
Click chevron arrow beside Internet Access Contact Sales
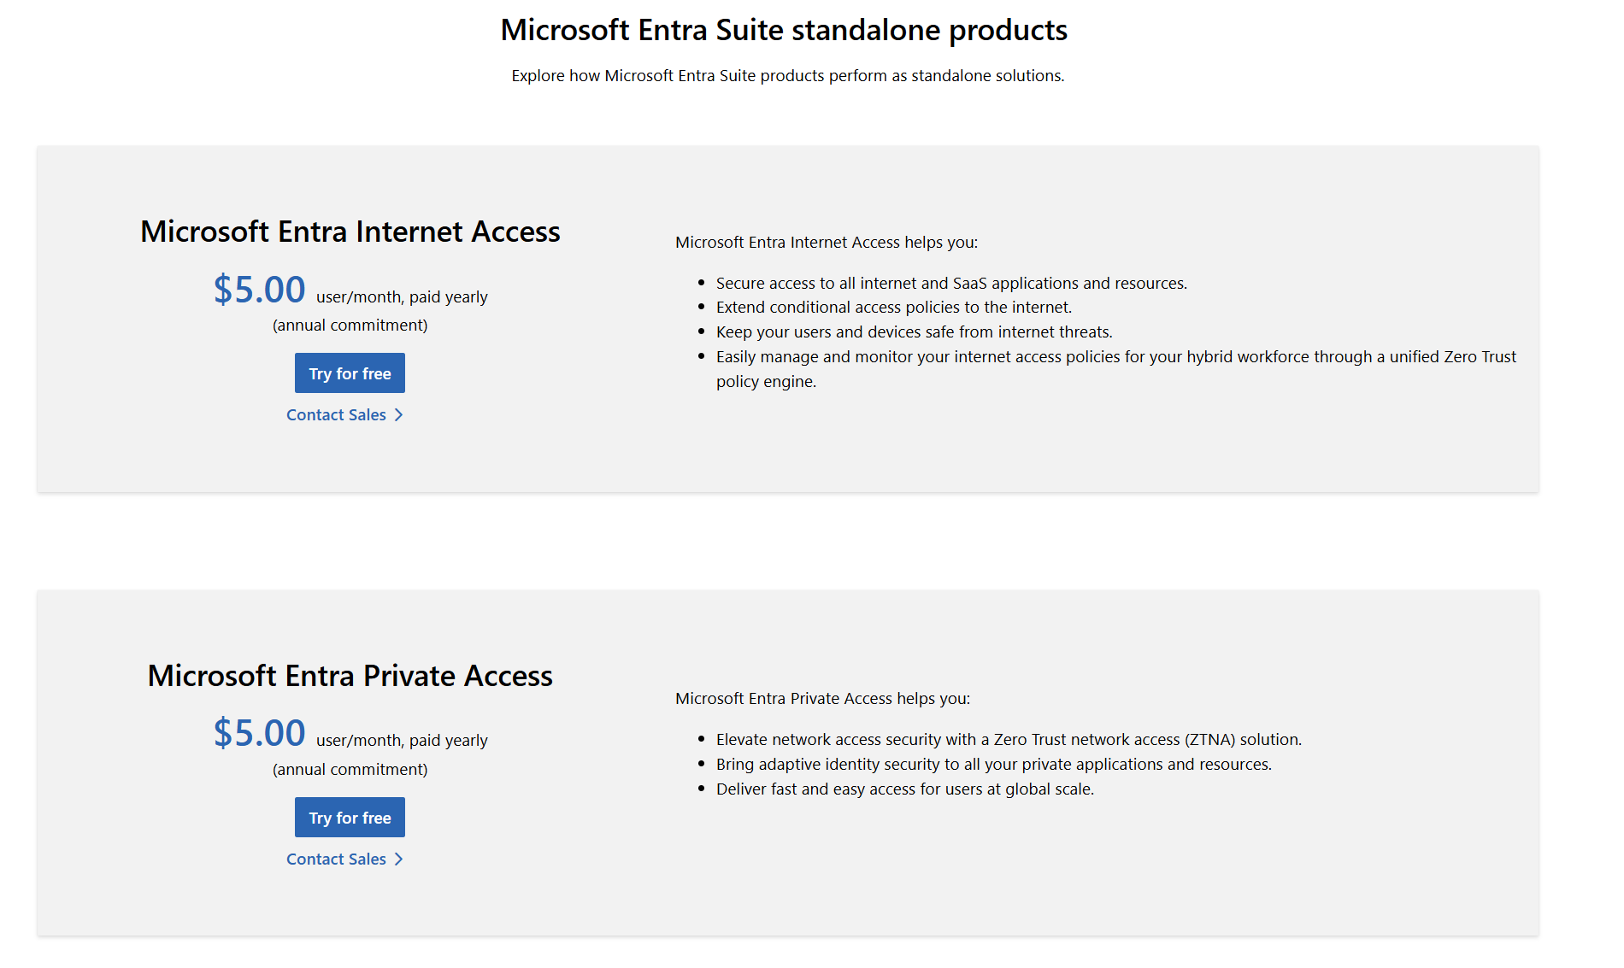pyautogui.click(x=398, y=415)
